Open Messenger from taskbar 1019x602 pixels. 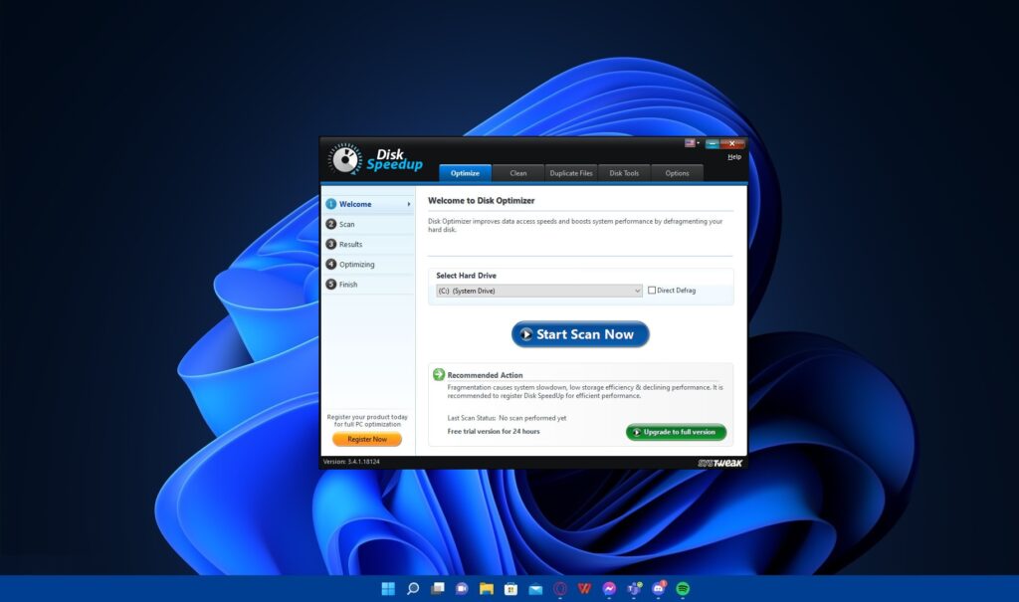[609, 589]
